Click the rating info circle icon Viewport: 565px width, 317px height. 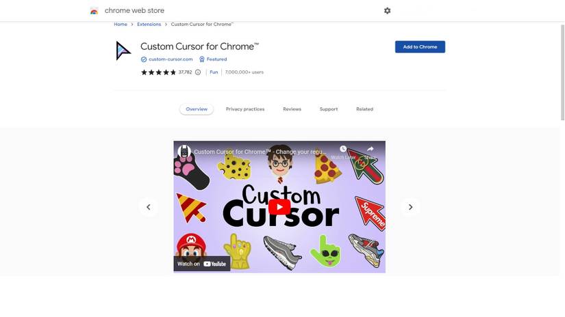pyautogui.click(x=198, y=72)
